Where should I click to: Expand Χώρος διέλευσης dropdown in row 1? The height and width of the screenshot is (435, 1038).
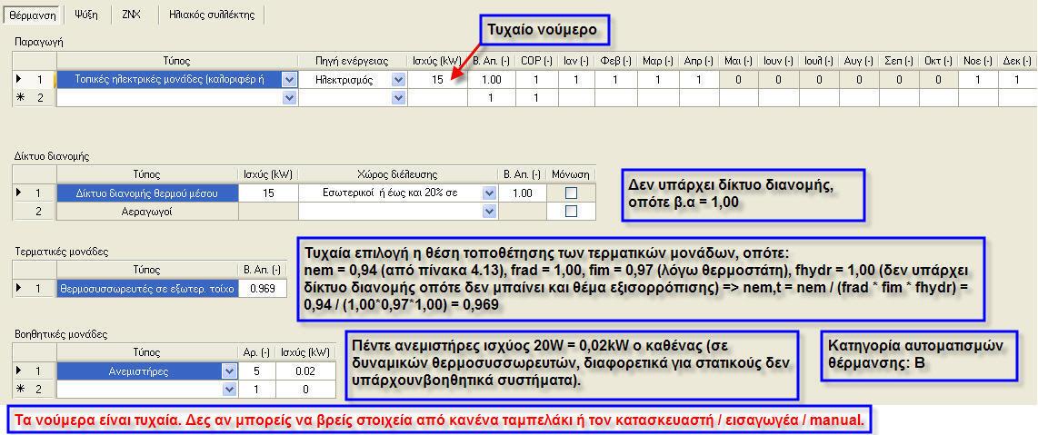(x=489, y=193)
